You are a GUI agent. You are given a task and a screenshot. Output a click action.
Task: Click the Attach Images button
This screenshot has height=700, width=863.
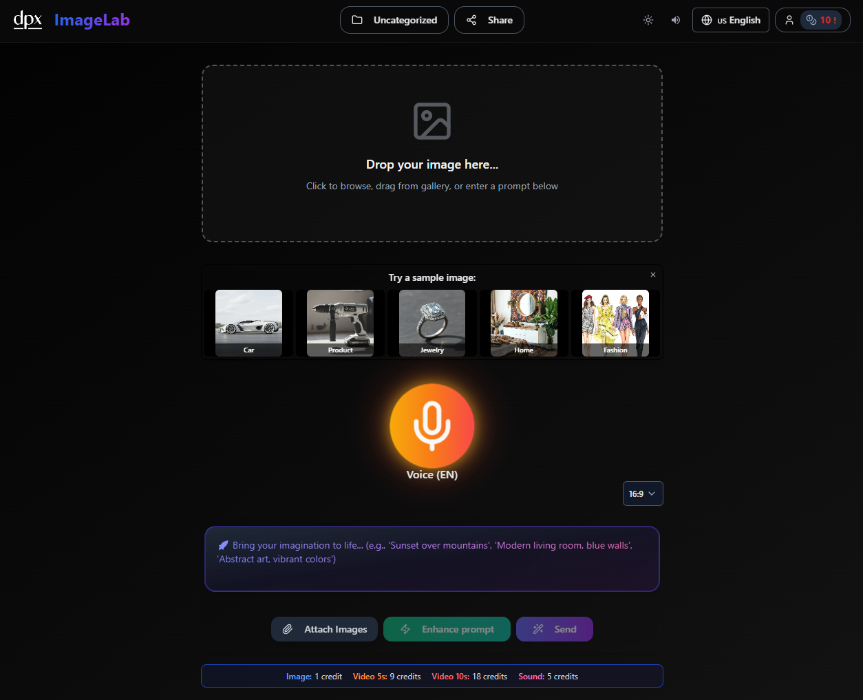tap(324, 629)
